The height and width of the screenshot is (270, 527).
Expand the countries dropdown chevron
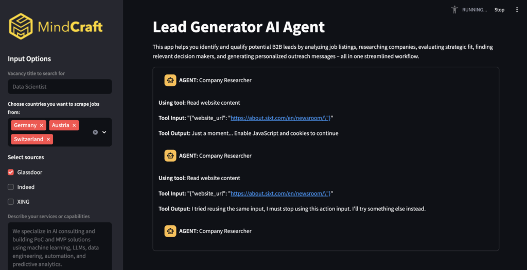(x=104, y=132)
